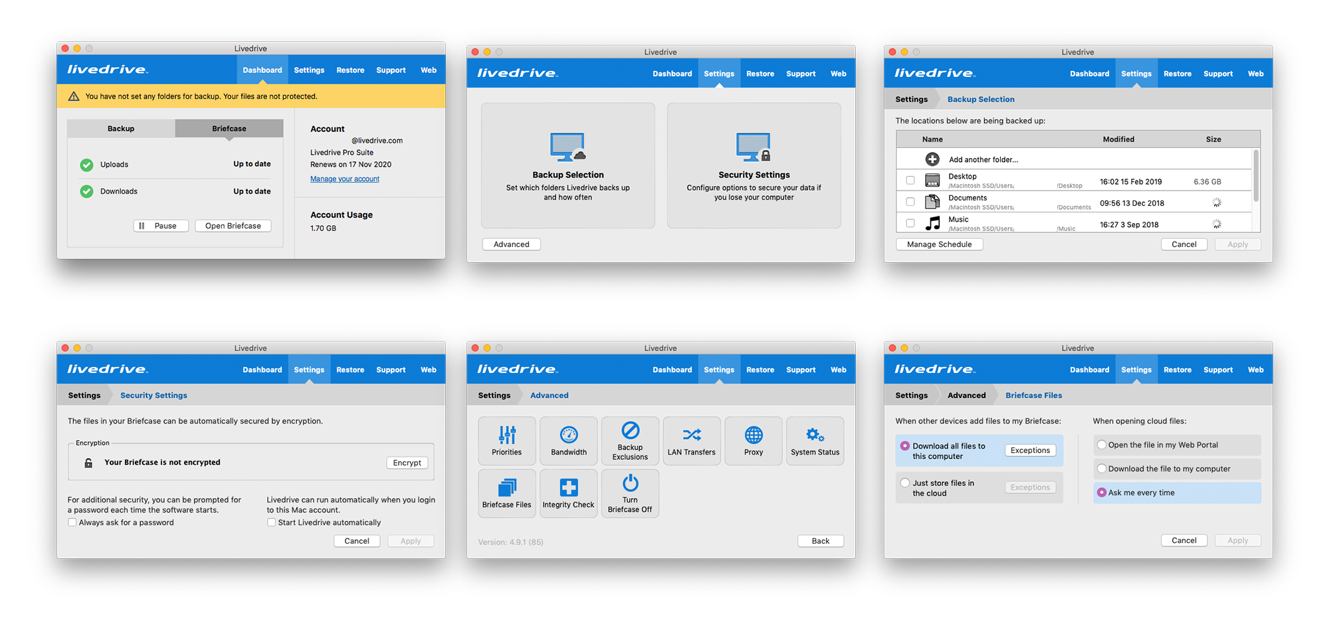Select Just store files in the cloud
The height and width of the screenshot is (624, 1329).
pyautogui.click(x=905, y=483)
